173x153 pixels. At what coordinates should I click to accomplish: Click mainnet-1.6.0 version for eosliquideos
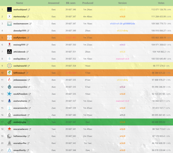(x=122, y=59)
